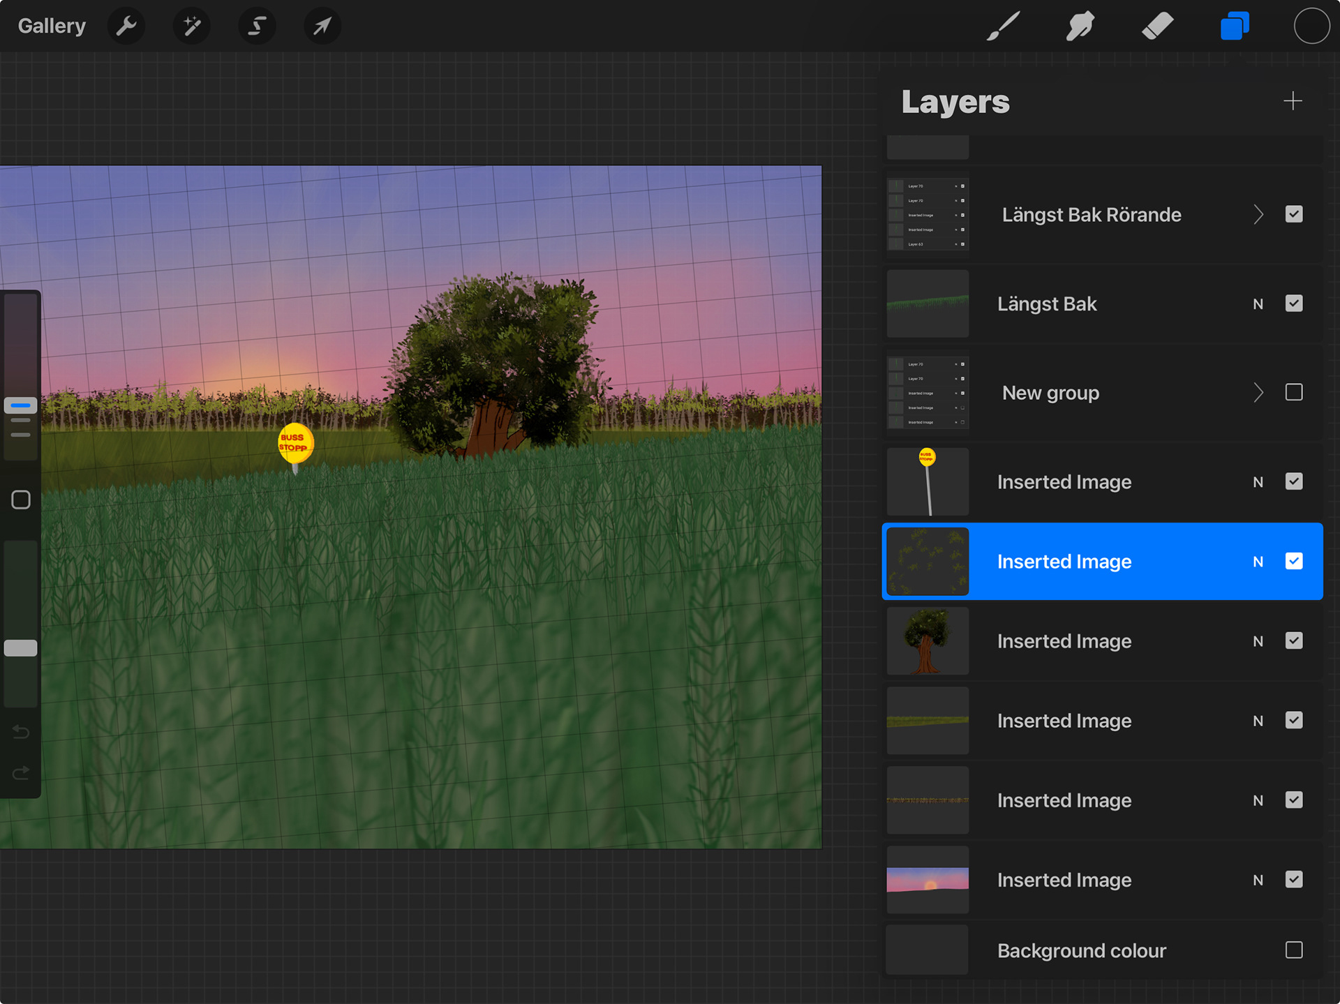This screenshot has width=1340, height=1004.
Task: Hide the sunset sky Inserted Image layer
Action: tap(1294, 879)
